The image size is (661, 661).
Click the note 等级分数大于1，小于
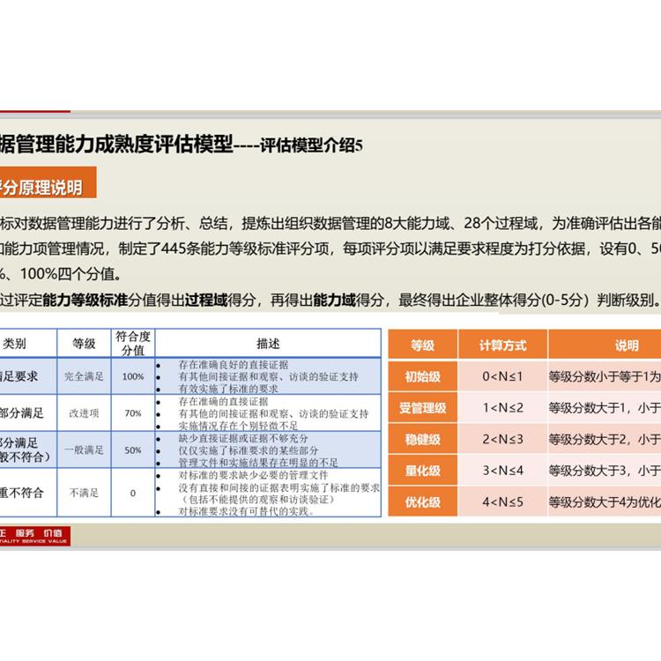[x=605, y=408]
